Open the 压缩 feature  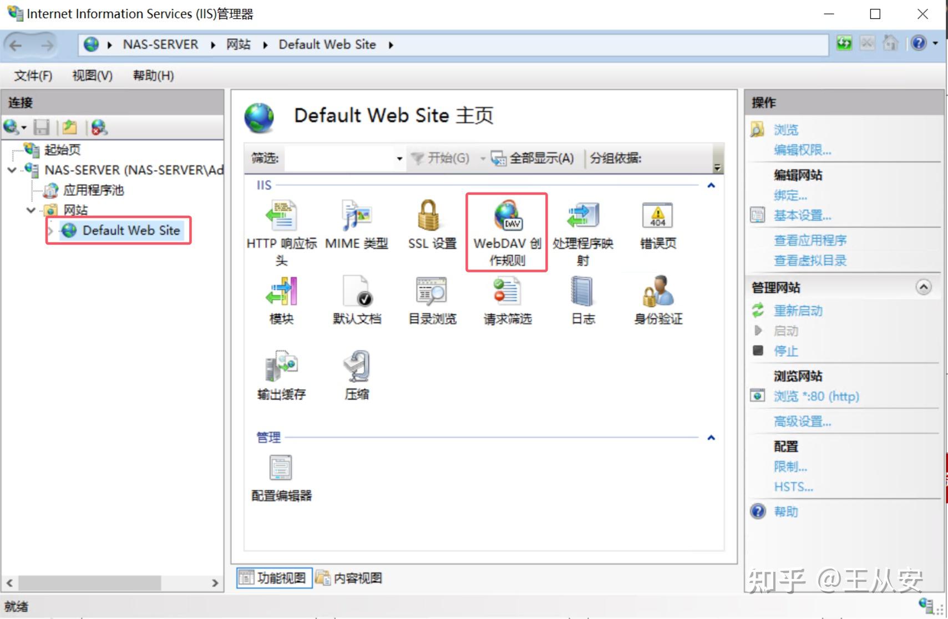pyautogui.click(x=357, y=374)
